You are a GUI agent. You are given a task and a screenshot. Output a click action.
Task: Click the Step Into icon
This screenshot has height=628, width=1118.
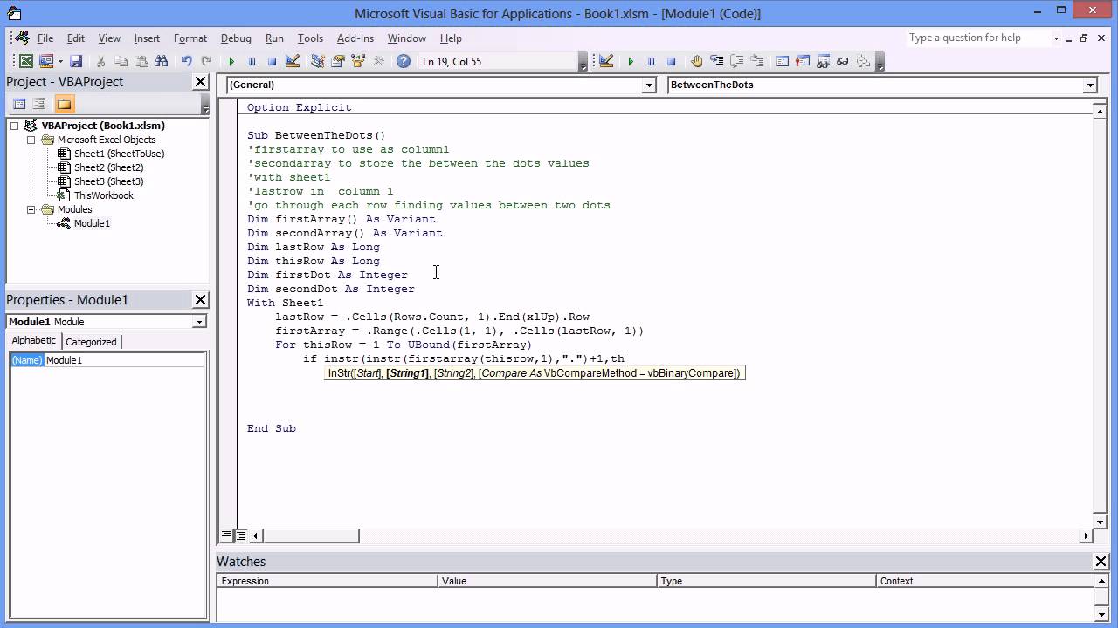[x=717, y=61]
